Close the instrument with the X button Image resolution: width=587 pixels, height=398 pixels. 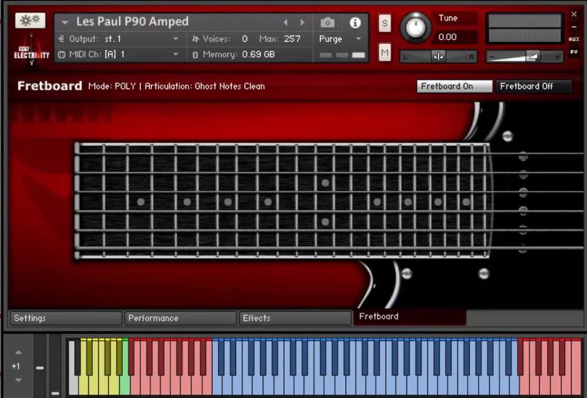pos(574,14)
